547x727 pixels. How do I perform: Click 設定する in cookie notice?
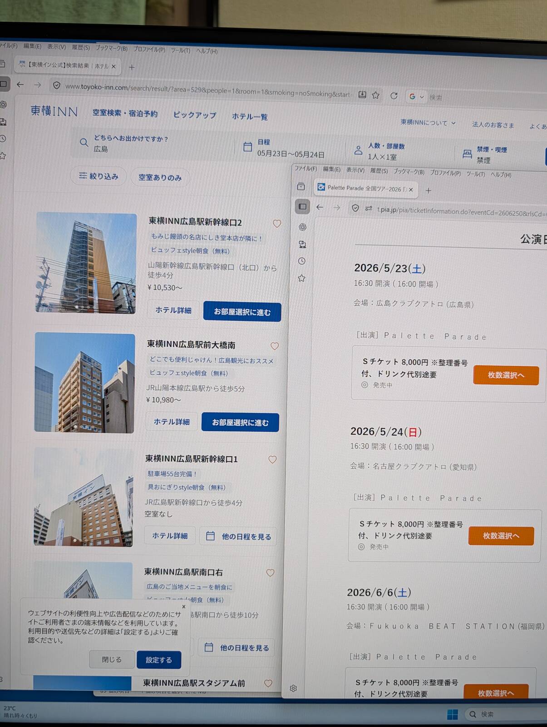(159, 660)
